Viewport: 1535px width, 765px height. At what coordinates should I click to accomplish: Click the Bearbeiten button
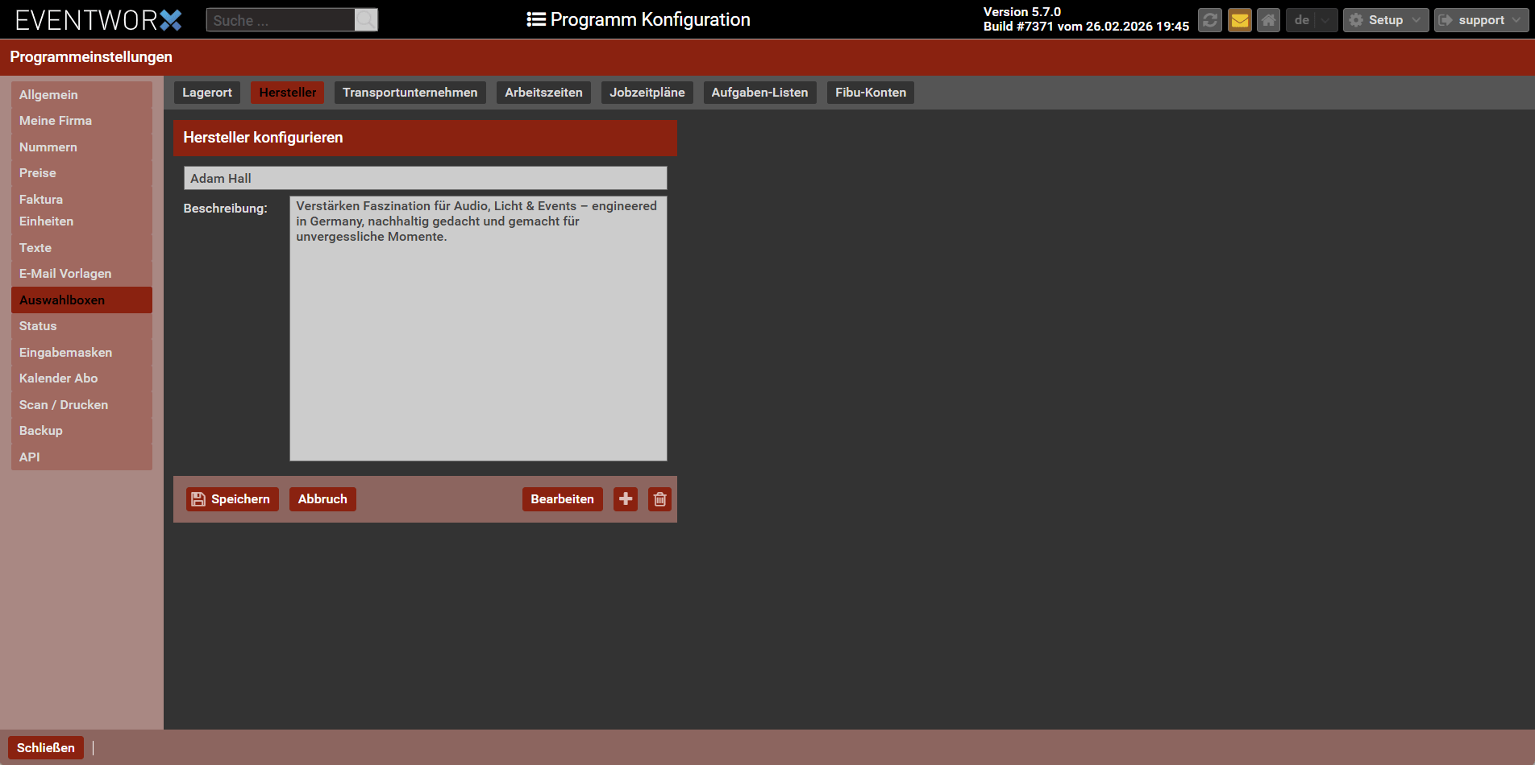tap(562, 499)
